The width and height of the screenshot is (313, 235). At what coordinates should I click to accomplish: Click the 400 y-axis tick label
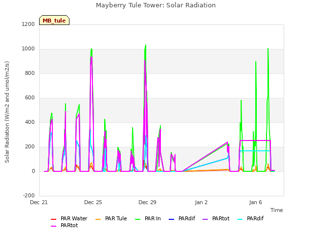tap(30, 122)
